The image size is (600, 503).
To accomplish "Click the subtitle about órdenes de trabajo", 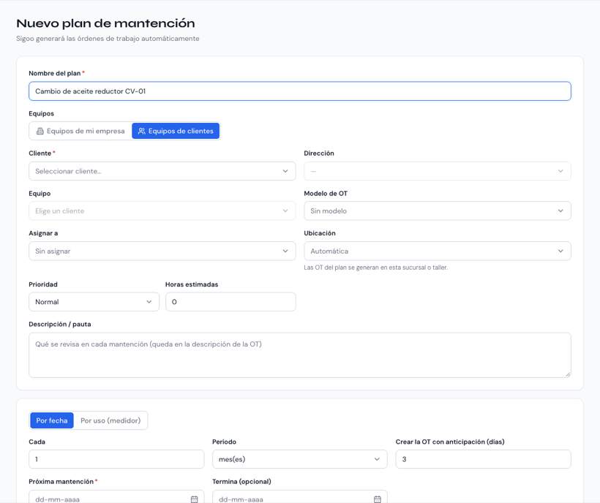I will tap(108, 39).
